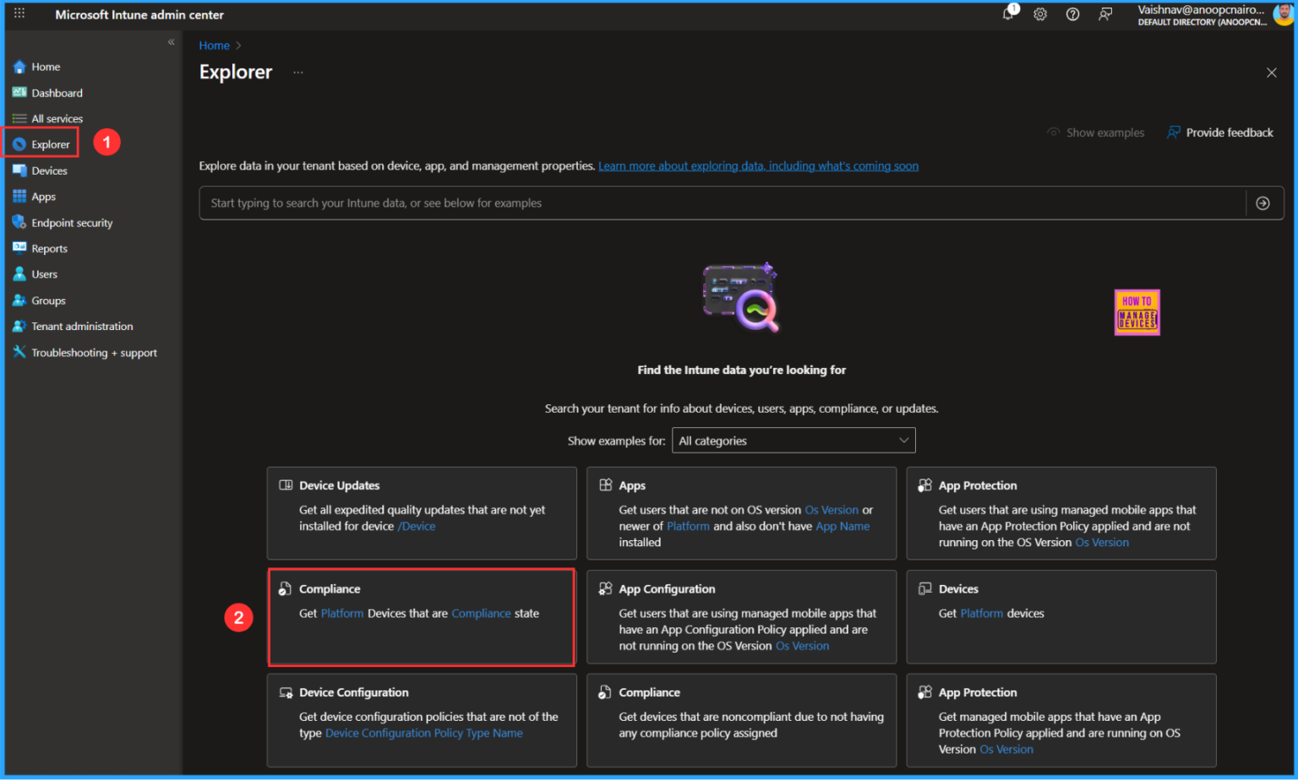Click the Groups icon in the sidebar

tap(19, 300)
